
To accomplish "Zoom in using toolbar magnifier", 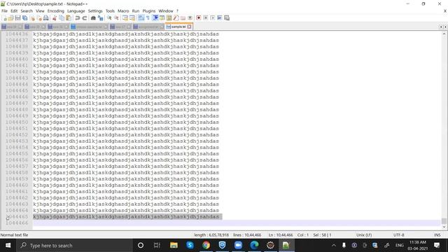I will (109, 18).
